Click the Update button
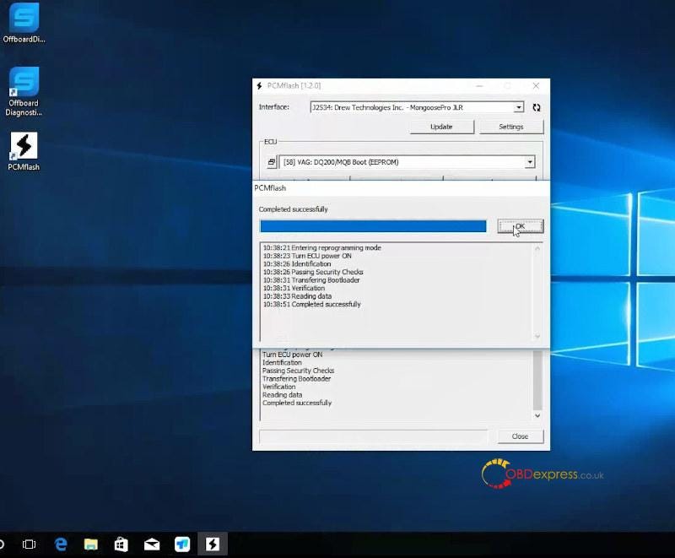675x558 pixels. point(441,127)
